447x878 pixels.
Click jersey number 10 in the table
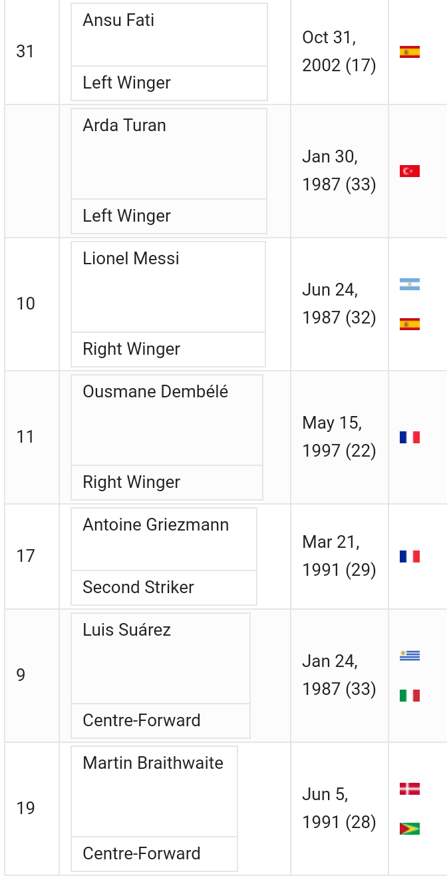pos(26,304)
